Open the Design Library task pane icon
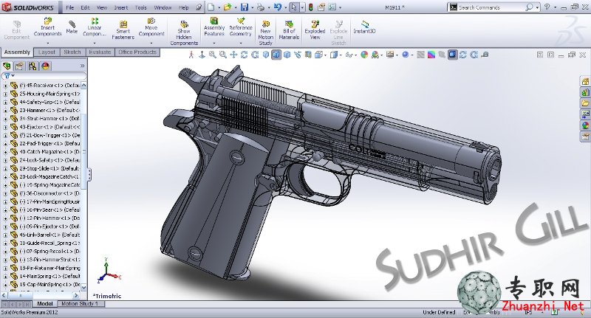 pos(585,92)
